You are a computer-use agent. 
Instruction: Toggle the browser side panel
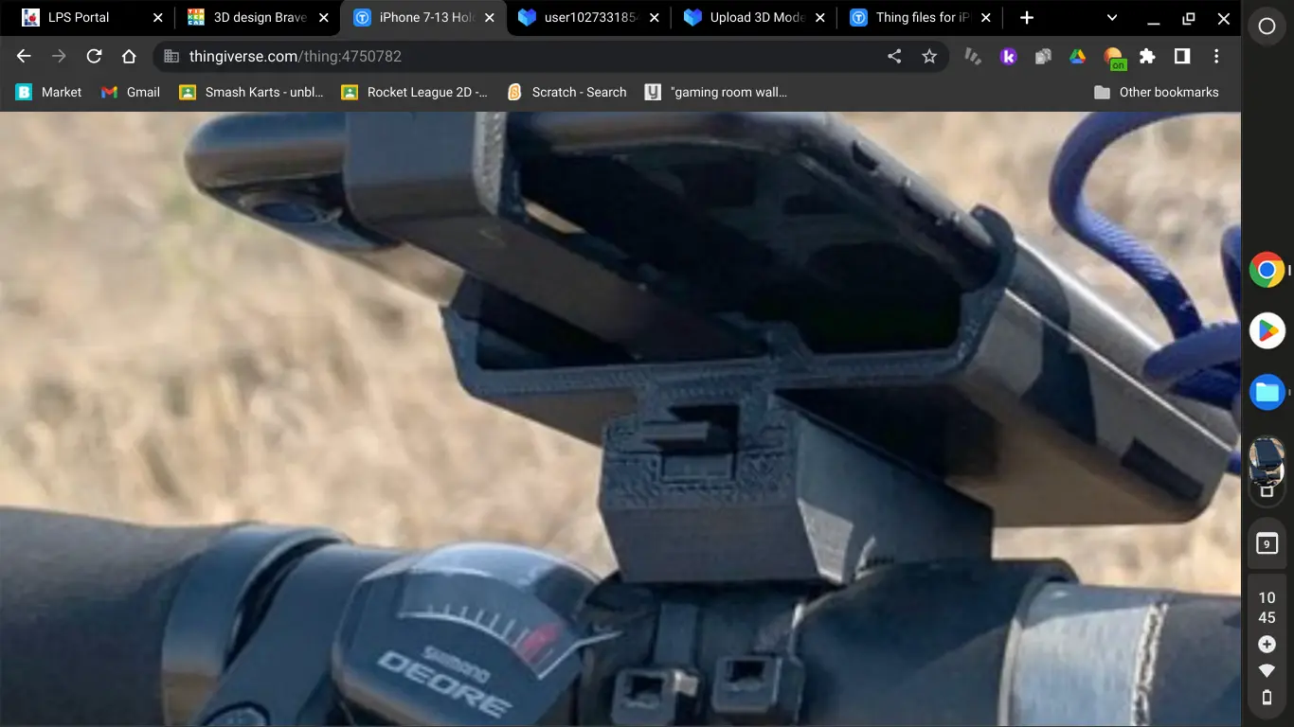[x=1182, y=57]
